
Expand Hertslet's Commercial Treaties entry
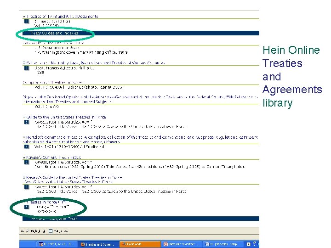pos(24,137)
